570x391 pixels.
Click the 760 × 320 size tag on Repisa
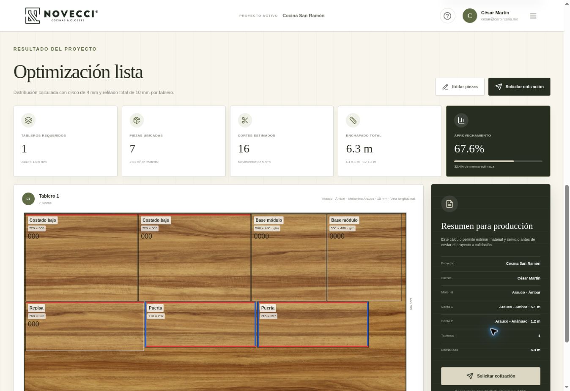coord(37,316)
